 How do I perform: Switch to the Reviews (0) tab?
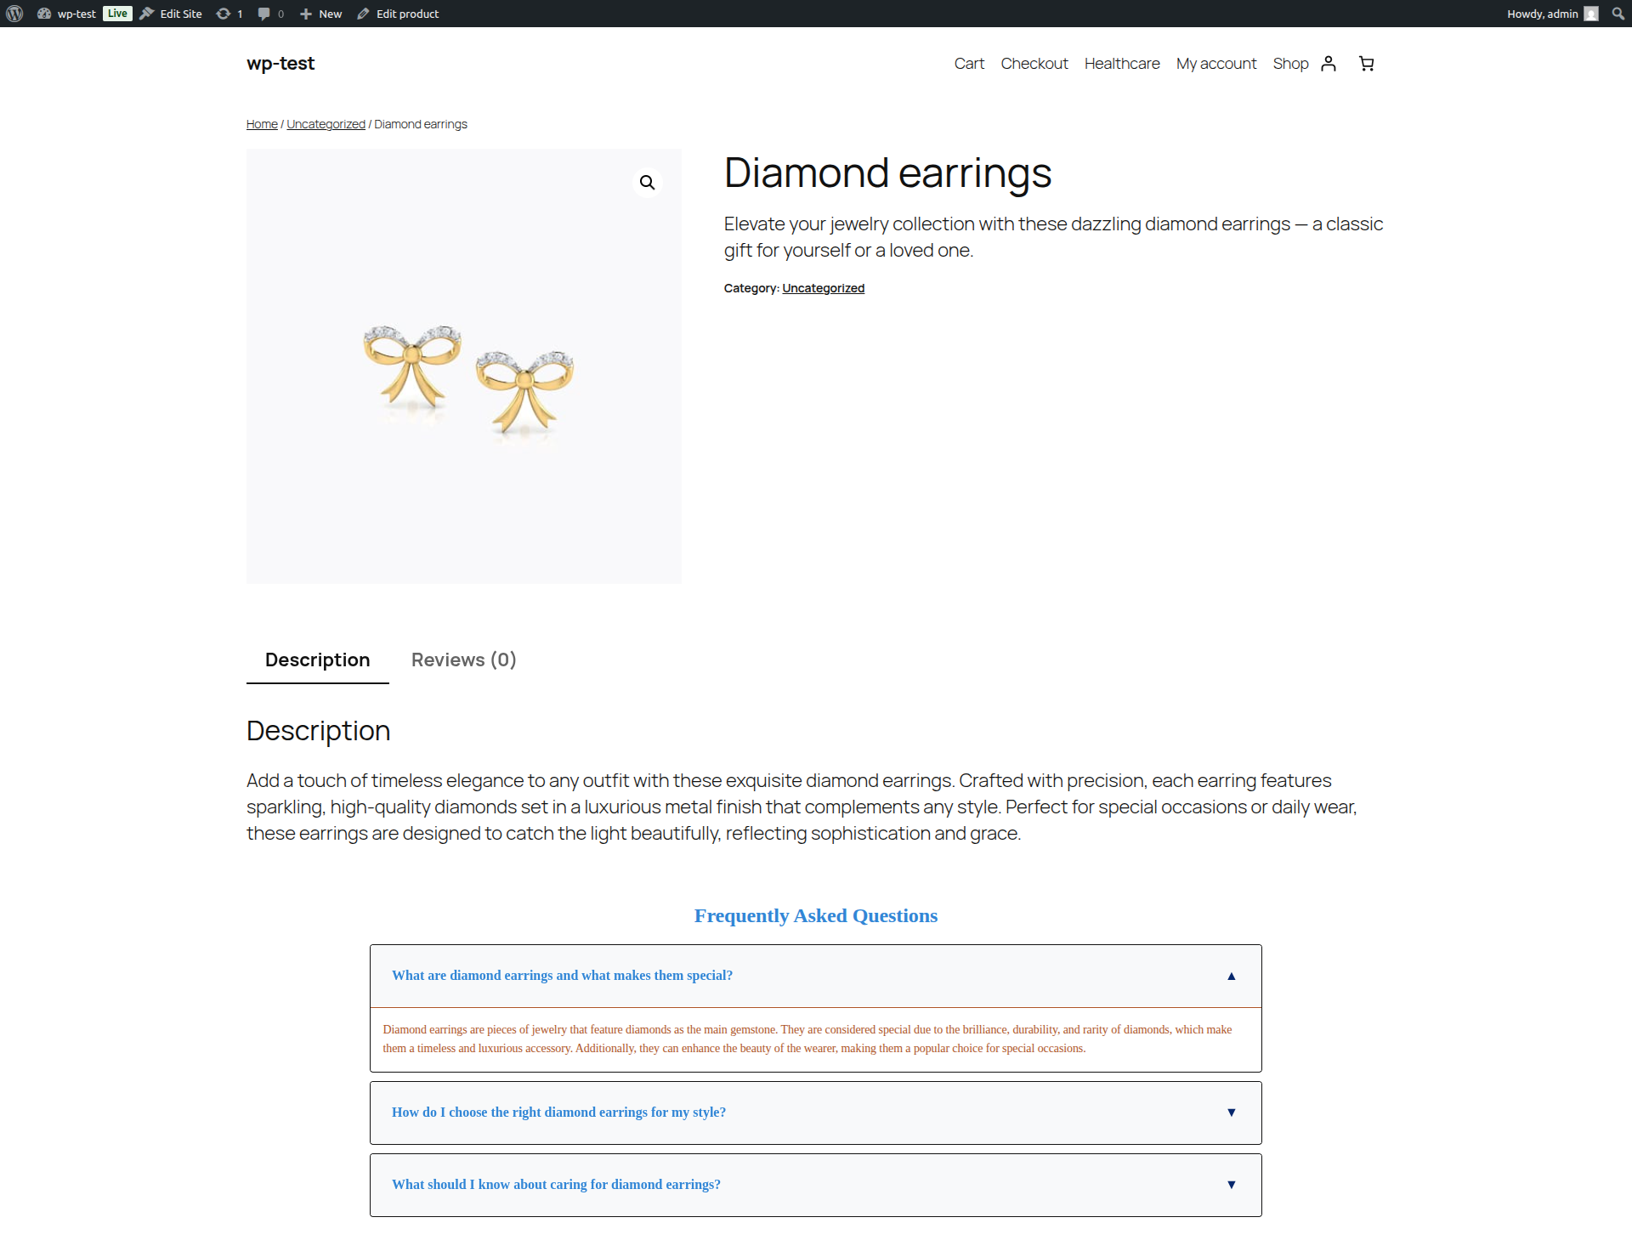click(x=463, y=660)
